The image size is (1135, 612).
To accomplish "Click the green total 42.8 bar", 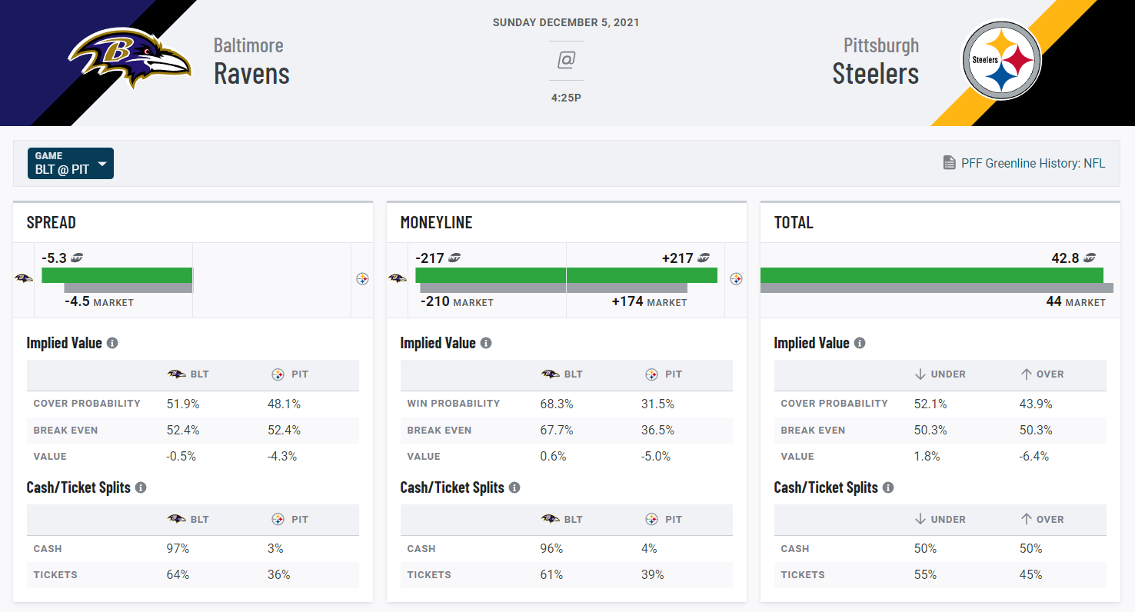I will [932, 275].
